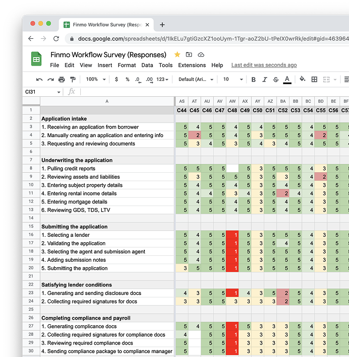This screenshot has width=349, height=357.
Task: Open the zoom 100% dropdown
Action: coord(96,79)
